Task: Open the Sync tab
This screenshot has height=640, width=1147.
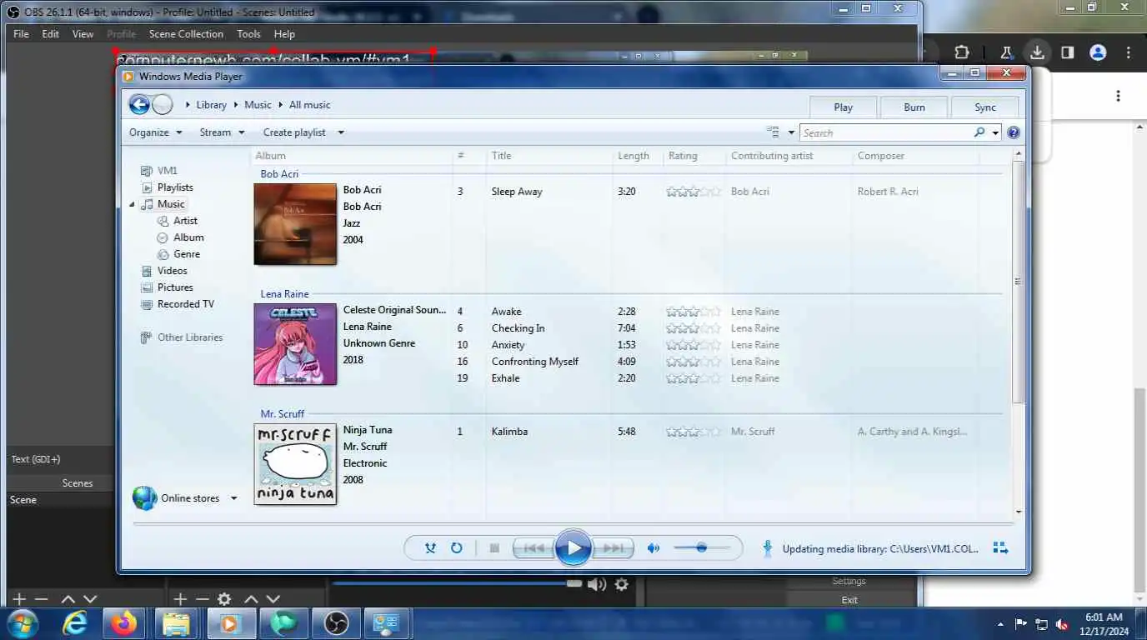Action: 985,107
